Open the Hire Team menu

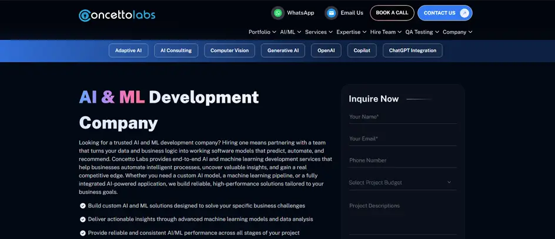[386, 32]
